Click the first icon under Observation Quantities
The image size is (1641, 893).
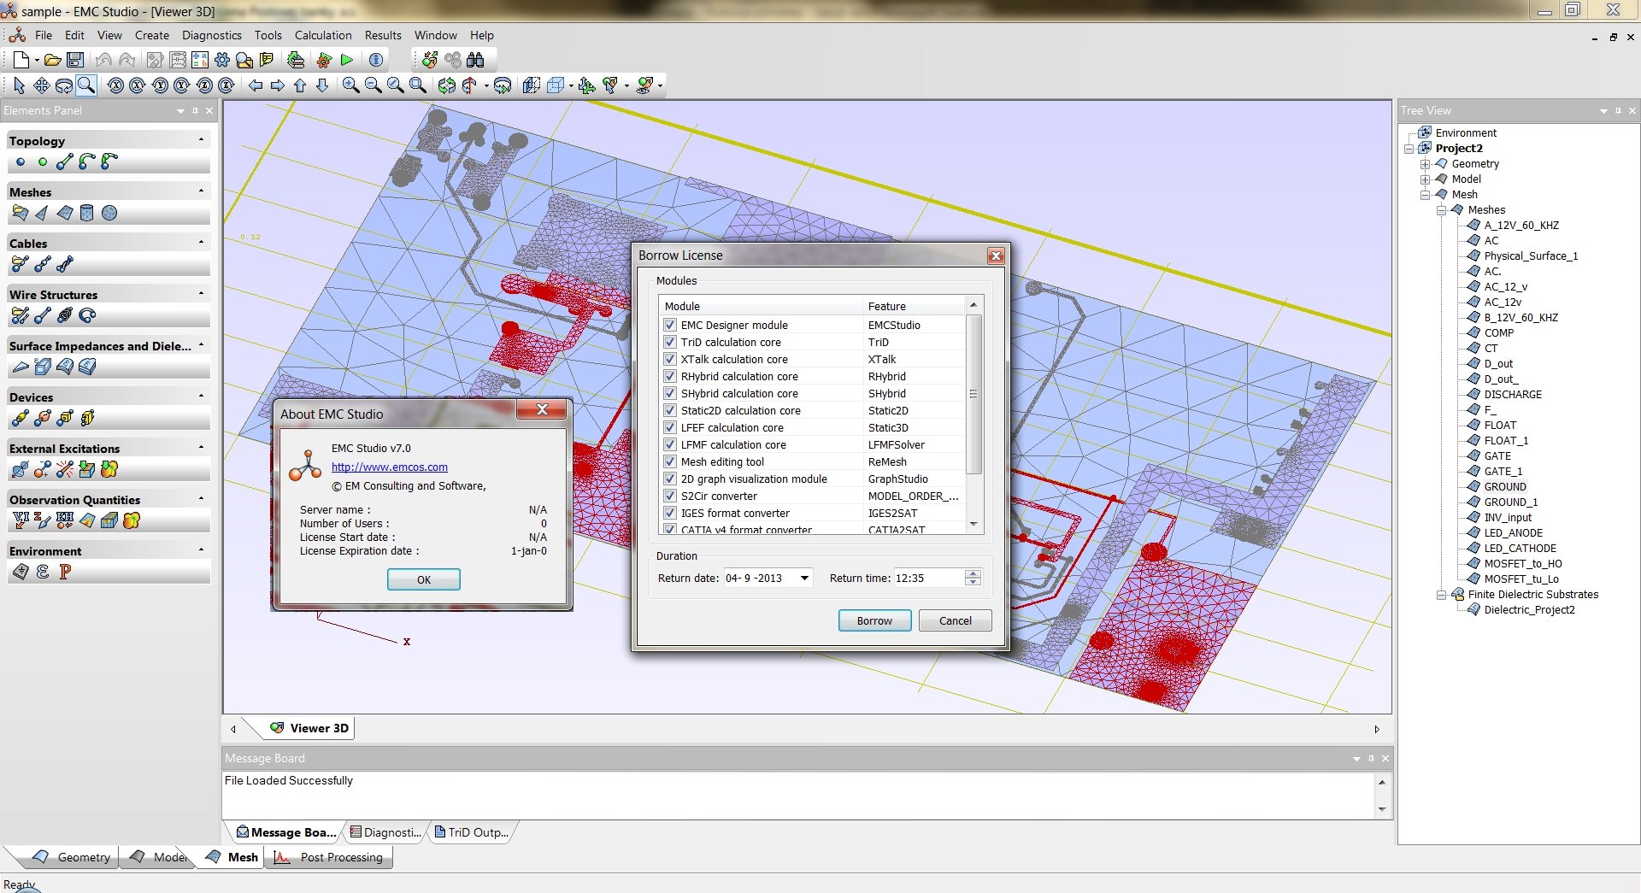coord(21,520)
